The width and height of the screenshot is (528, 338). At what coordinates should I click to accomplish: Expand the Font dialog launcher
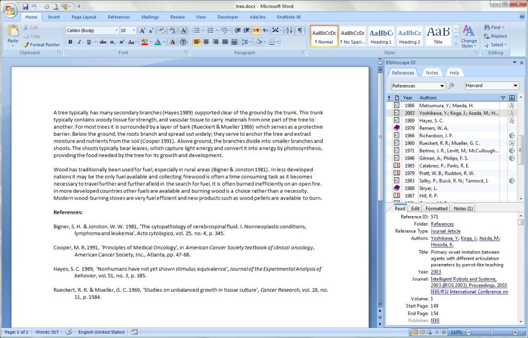[x=186, y=53]
